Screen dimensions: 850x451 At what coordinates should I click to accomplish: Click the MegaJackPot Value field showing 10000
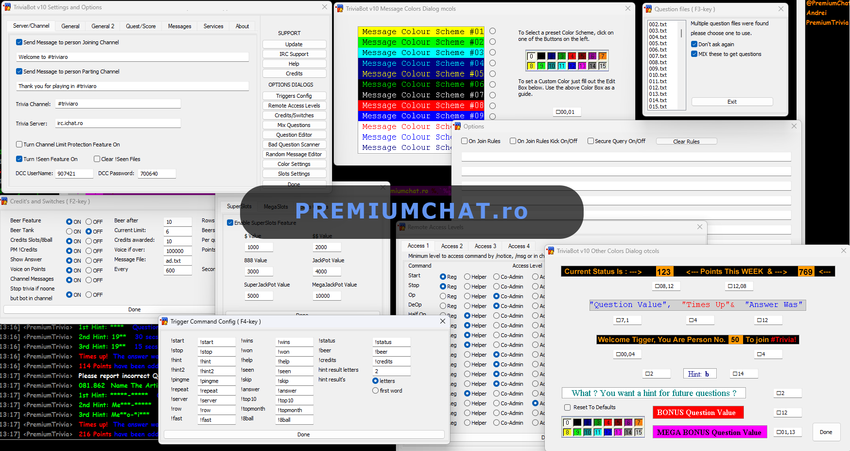[327, 296]
